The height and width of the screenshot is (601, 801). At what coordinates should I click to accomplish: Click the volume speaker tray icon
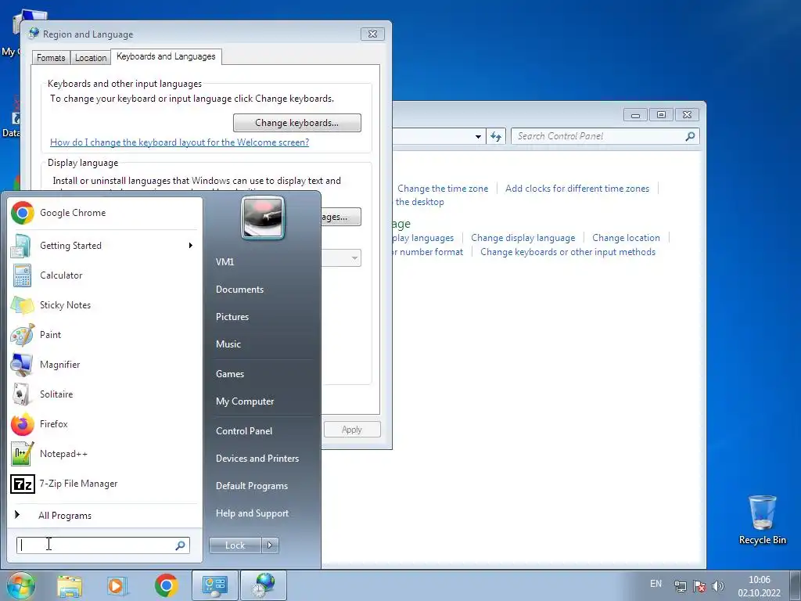(718, 586)
